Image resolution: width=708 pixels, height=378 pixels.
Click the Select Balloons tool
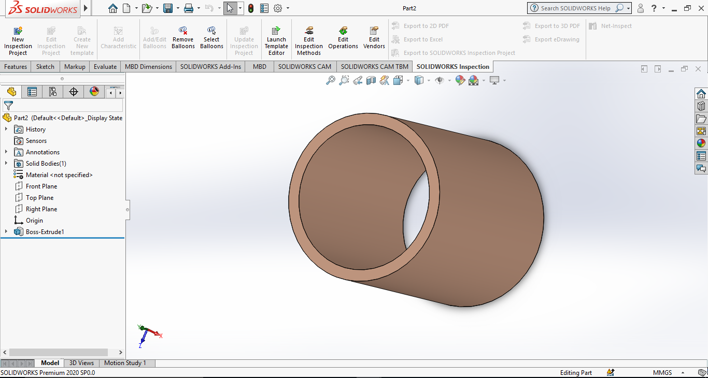tap(211, 31)
